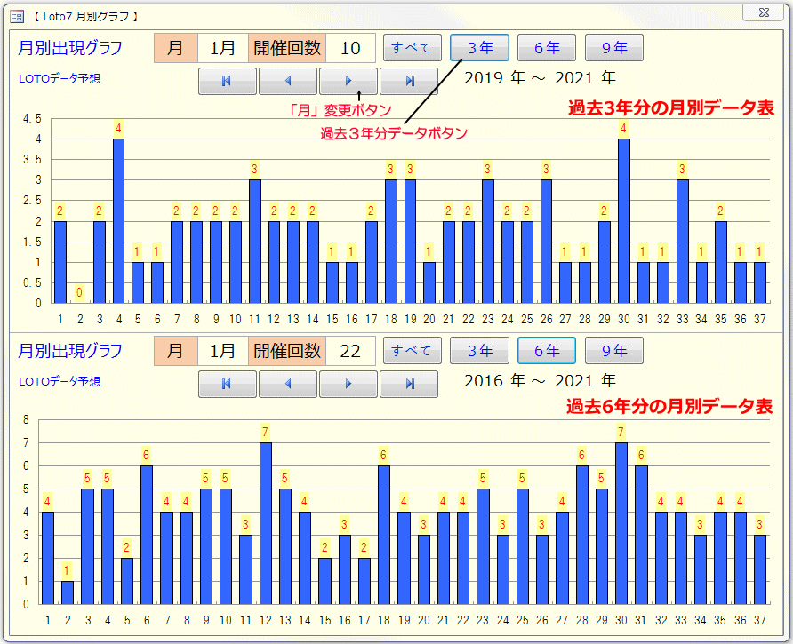The height and width of the screenshot is (644, 793).
Task: Select the upper graph's 3年 button
Action: click(479, 47)
